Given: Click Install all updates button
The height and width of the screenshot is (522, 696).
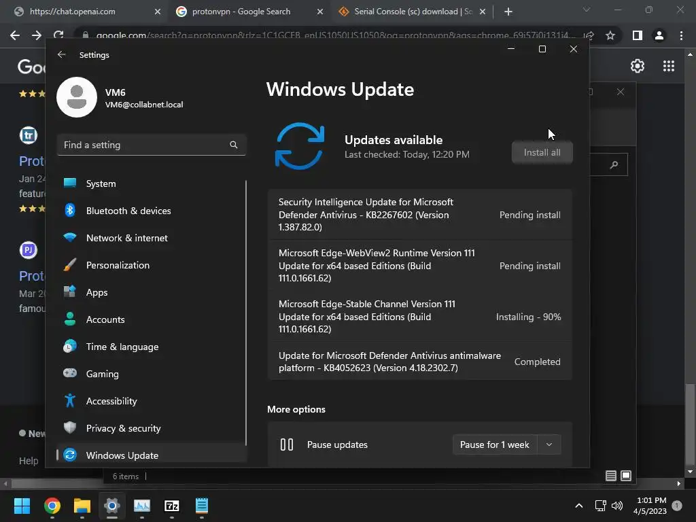Looking at the screenshot, I should (x=542, y=152).
